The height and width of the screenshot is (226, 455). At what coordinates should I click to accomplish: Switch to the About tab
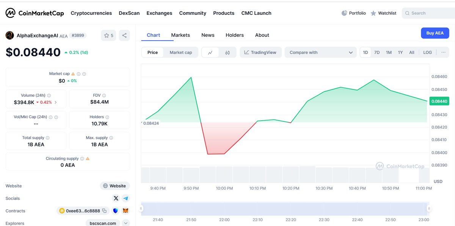(262, 35)
